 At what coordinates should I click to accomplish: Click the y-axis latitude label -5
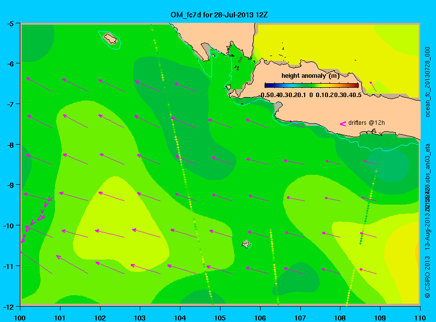(x=10, y=24)
